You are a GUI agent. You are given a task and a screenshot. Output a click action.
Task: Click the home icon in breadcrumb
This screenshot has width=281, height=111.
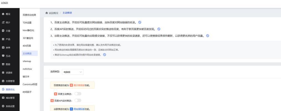coord(47,13)
